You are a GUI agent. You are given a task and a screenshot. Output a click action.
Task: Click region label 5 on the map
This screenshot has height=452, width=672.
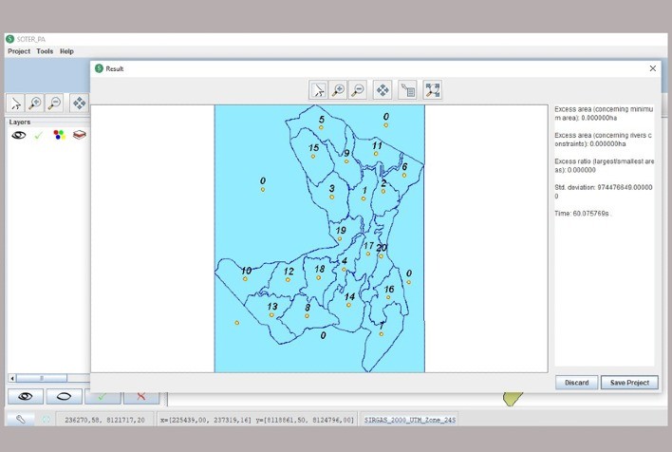(x=322, y=120)
